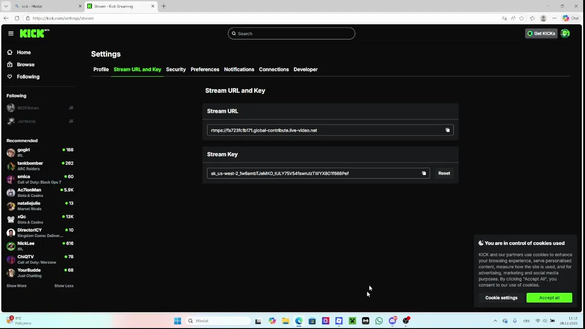Go to Browse in sidebar
This screenshot has height=329, width=585.
coord(21,64)
